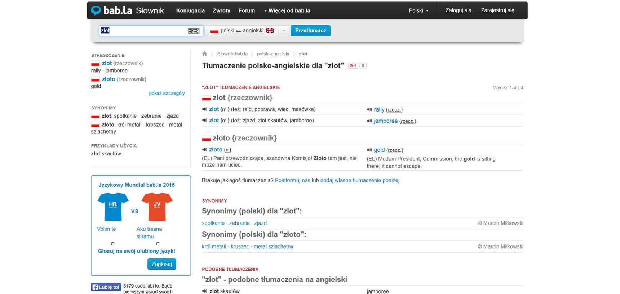Image resolution: width=620 pixels, height=294 pixels.
Task: Open 'polski-angielski' breadcrumb link
Action: tap(273, 54)
